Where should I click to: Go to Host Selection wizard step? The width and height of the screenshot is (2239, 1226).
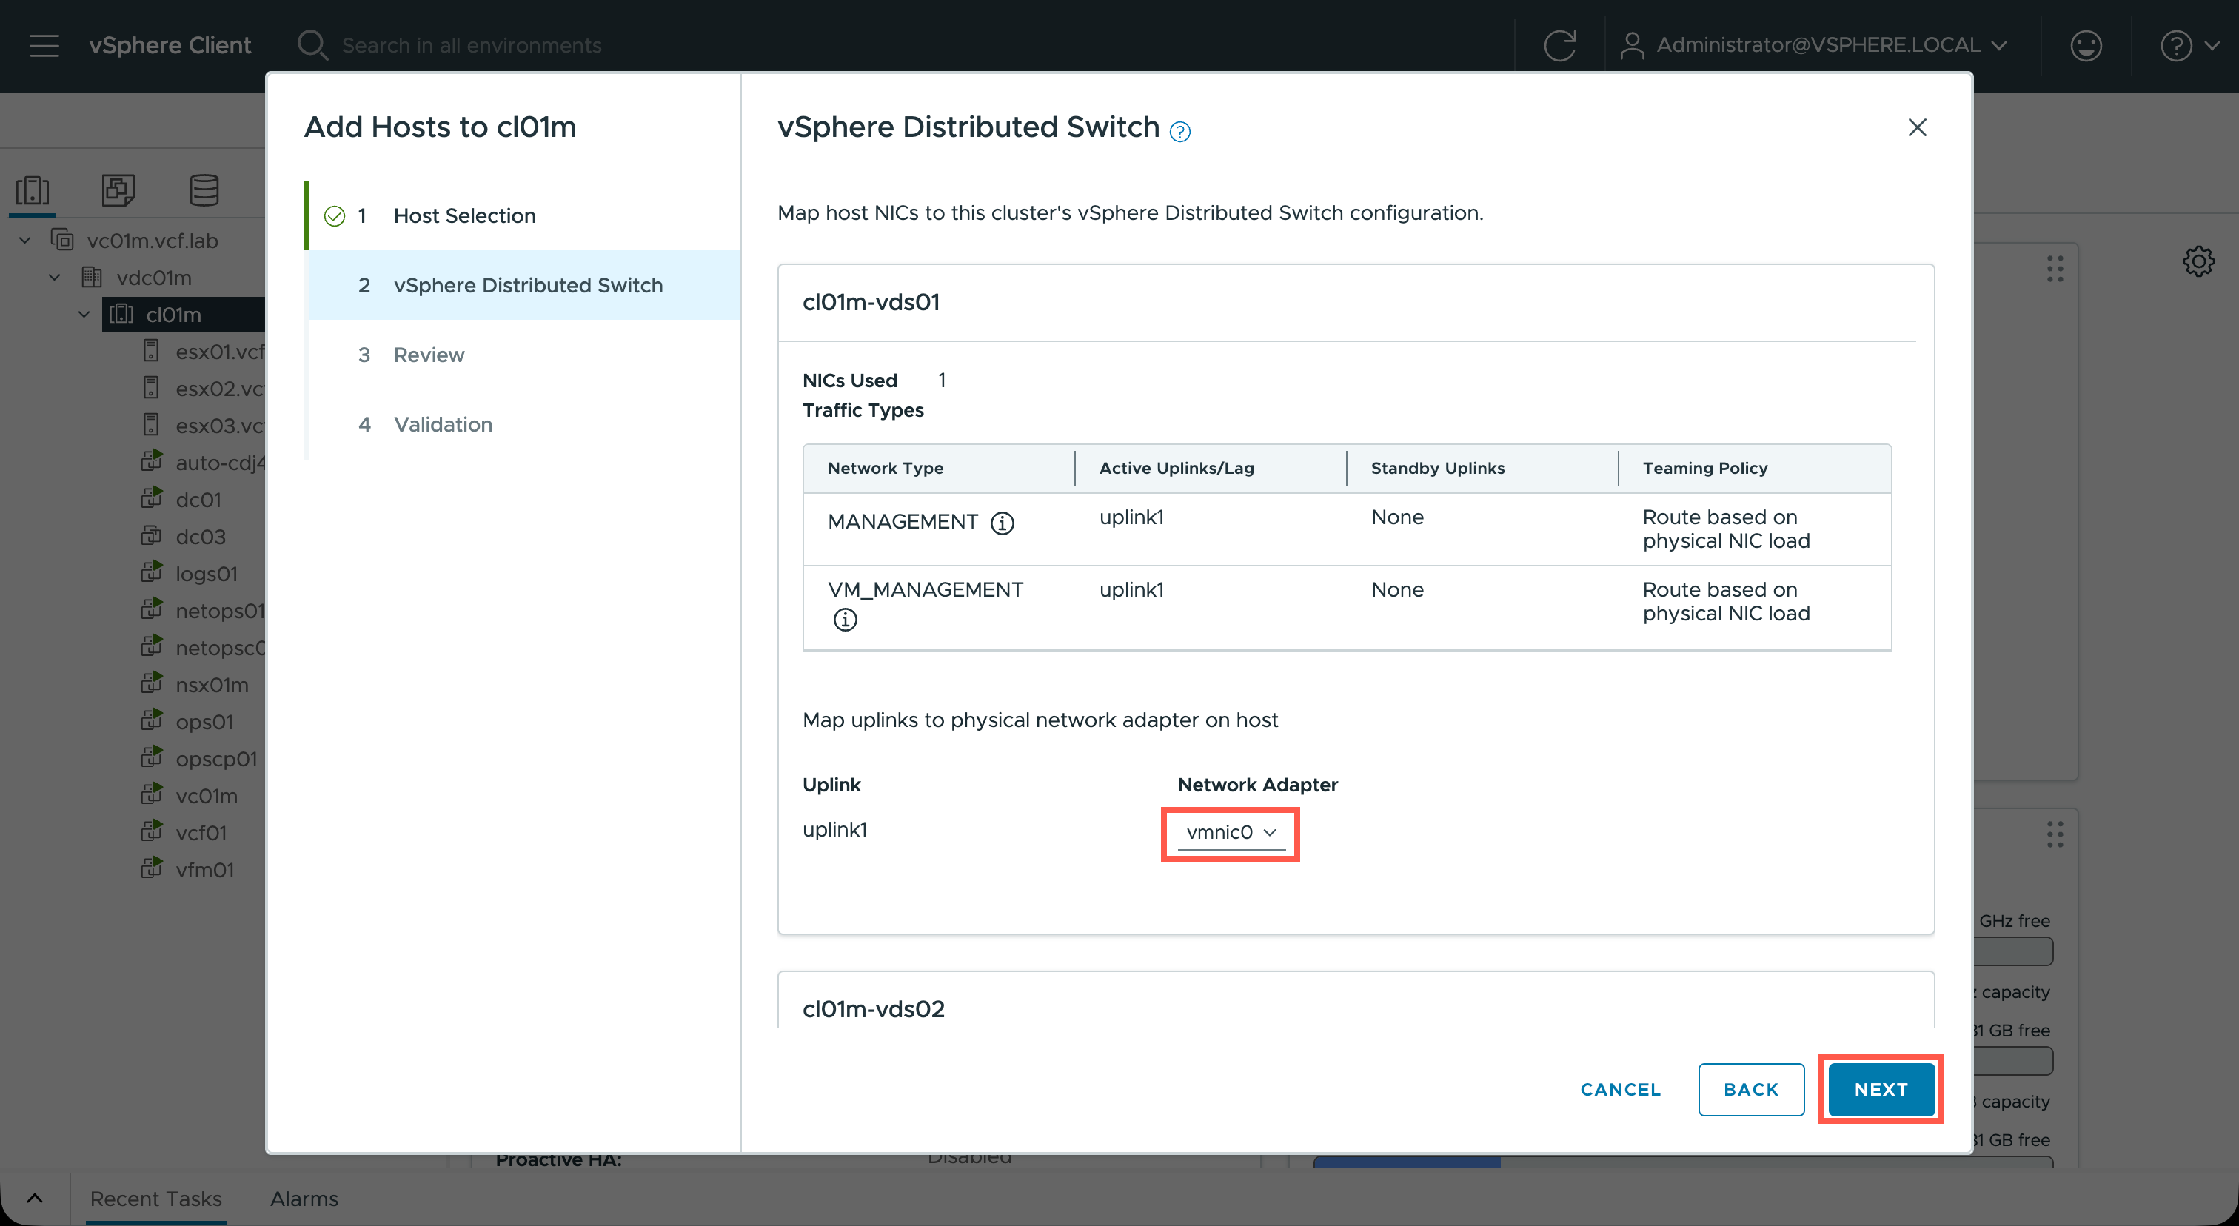[x=464, y=215]
